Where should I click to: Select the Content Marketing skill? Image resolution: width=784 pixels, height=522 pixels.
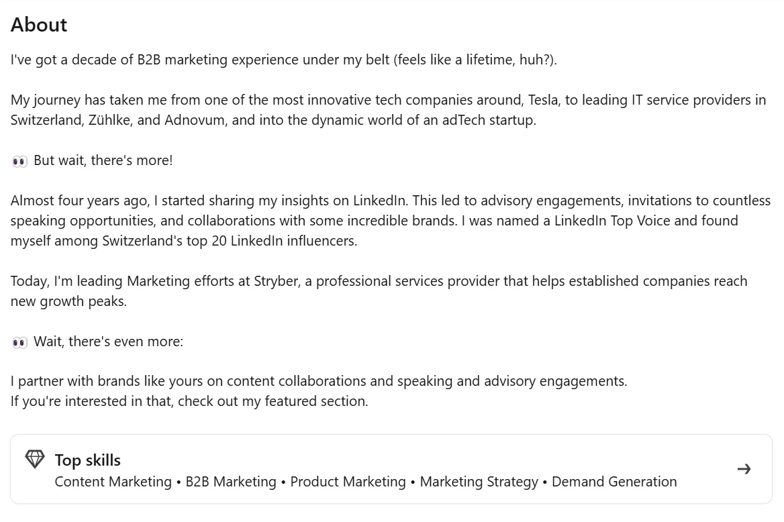(111, 481)
